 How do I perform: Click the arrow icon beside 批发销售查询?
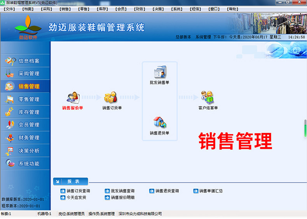[107, 191]
